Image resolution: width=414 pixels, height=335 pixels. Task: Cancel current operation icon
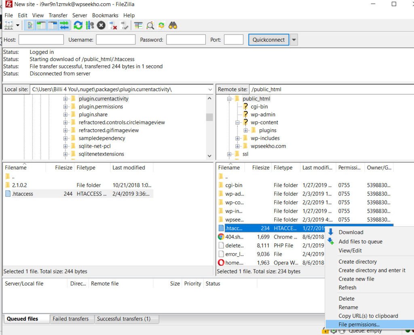click(101, 26)
